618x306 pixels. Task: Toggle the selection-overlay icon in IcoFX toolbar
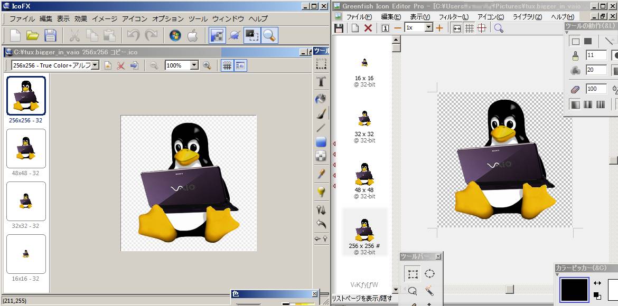[252, 35]
